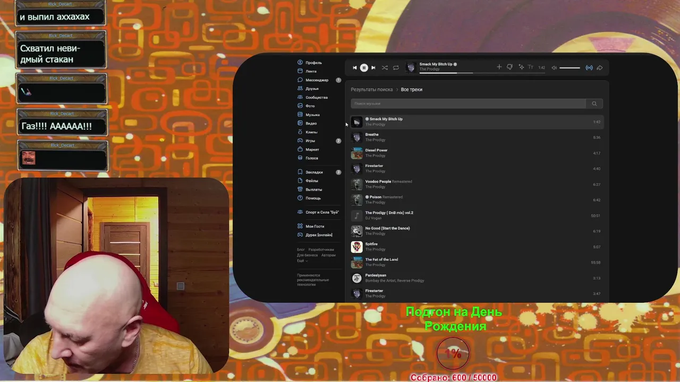Open Сообщества in the sidebar
The height and width of the screenshot is (382, 680).
click(317, 98)
